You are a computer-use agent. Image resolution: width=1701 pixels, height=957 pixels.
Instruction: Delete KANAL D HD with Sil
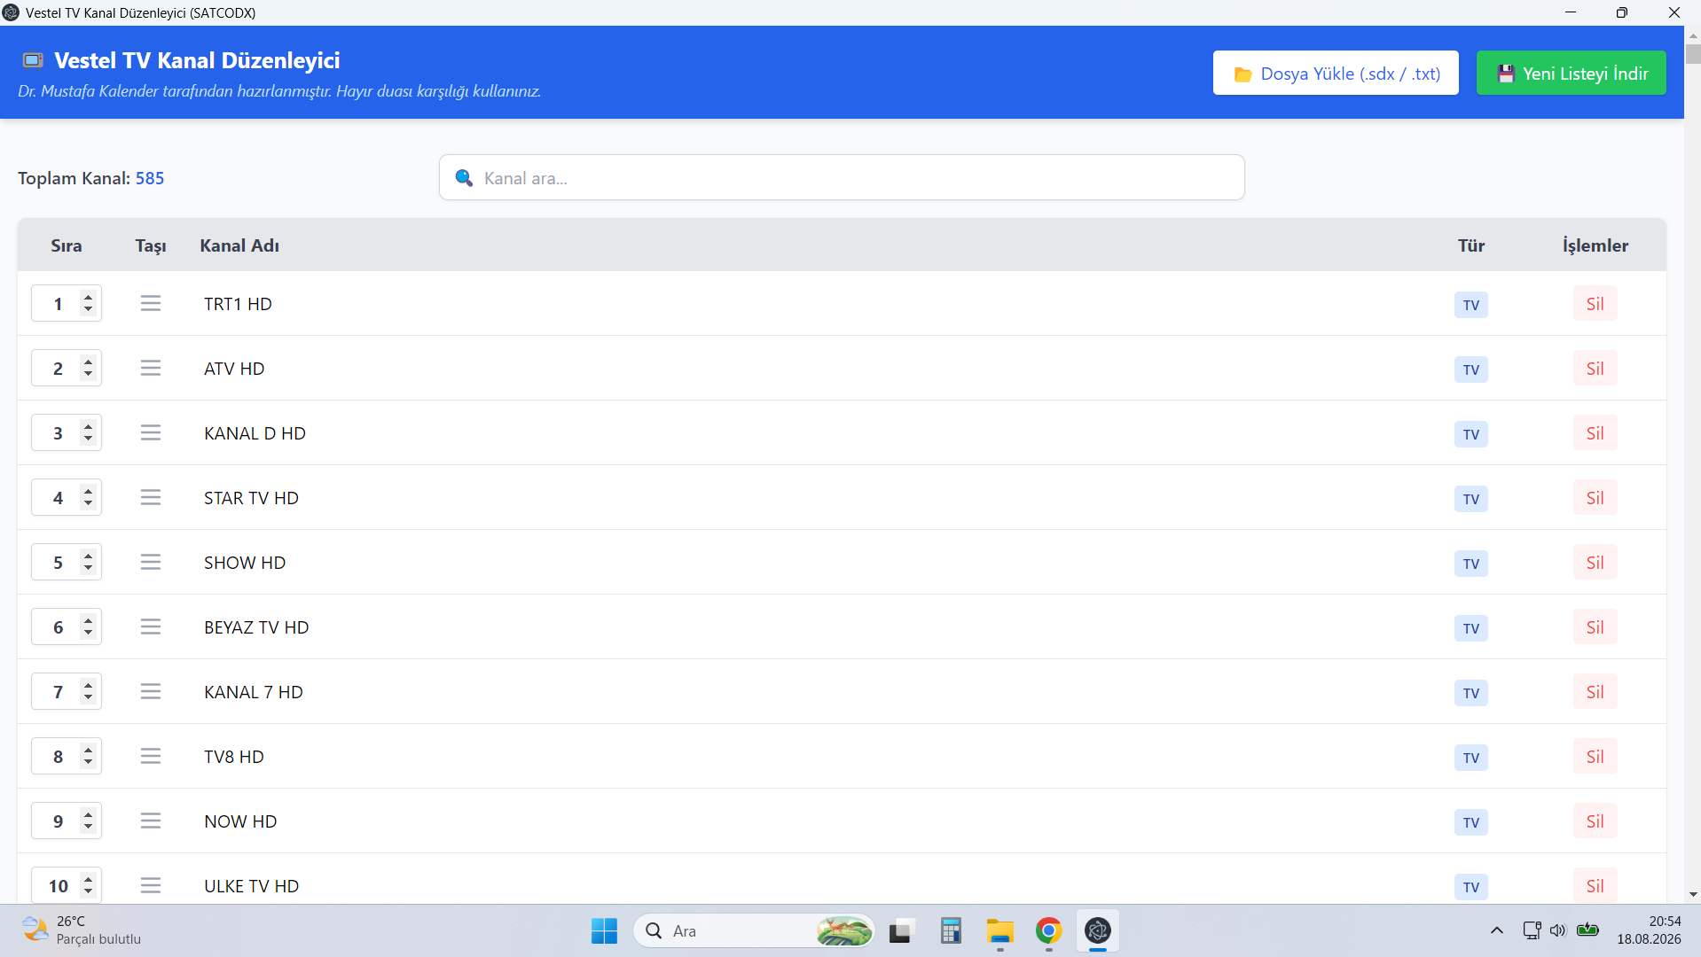[1595, 433]
